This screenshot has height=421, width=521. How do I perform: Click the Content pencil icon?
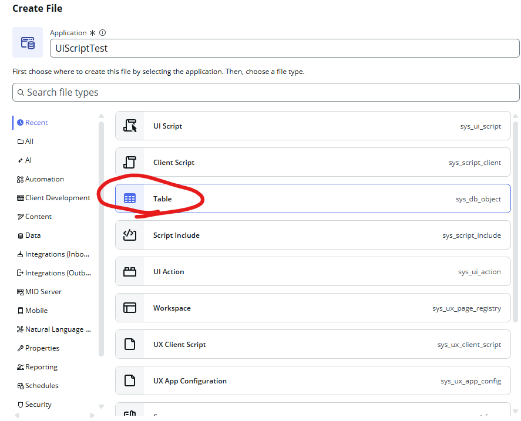[x=21, y=217]
